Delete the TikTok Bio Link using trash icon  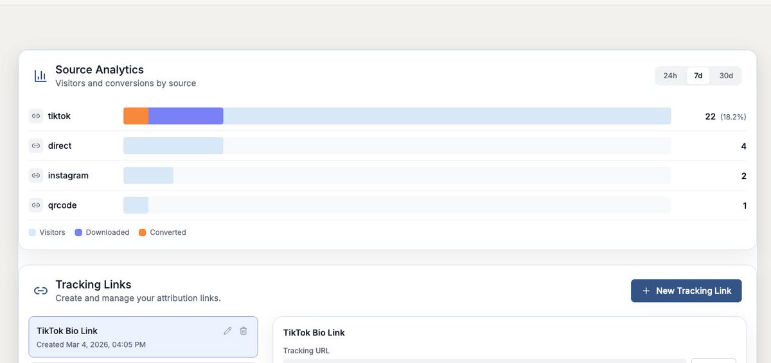tap(244, 331)
